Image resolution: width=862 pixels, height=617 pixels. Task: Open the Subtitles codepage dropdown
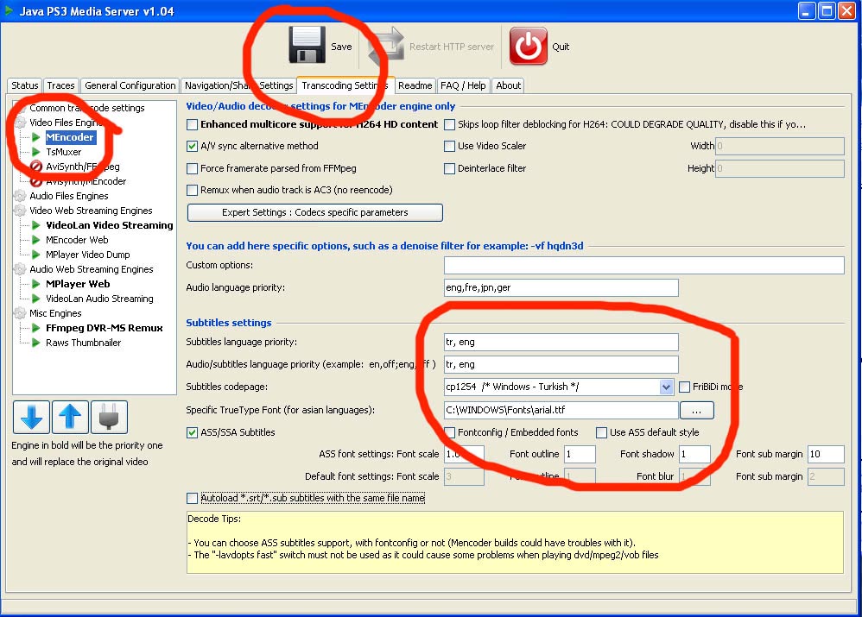pos(666,387)
